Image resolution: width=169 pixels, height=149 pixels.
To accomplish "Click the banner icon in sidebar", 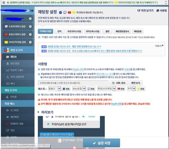I will click(8, 84).
